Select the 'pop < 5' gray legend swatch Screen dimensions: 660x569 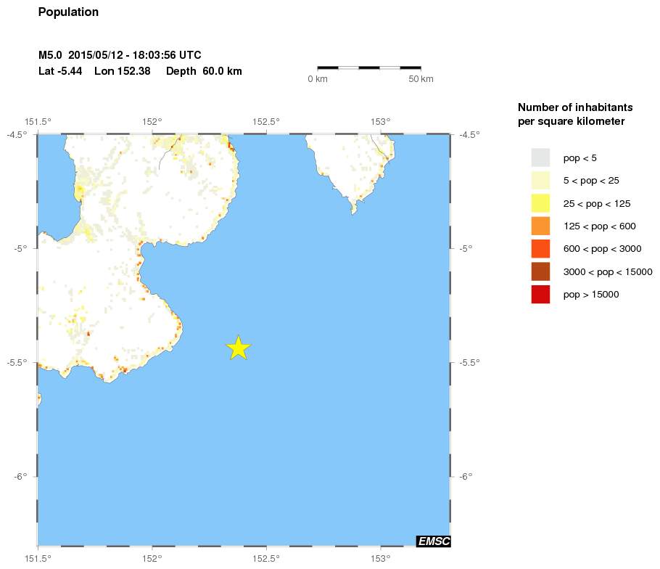tap(540, 157)
